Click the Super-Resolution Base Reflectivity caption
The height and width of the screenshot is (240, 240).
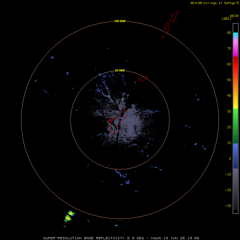tap(121, 238)
